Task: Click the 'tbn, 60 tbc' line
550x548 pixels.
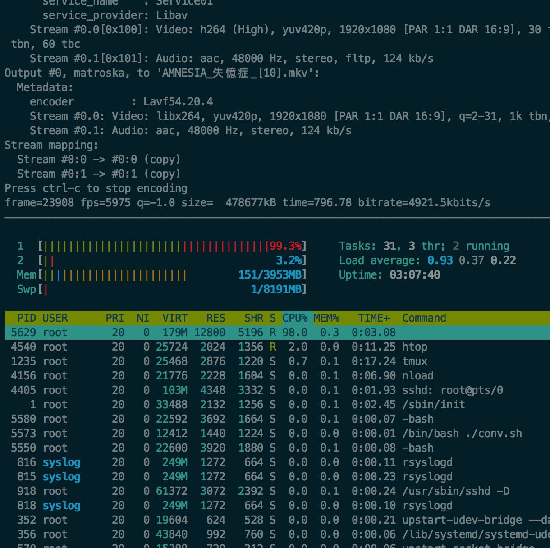Action: (x=46, y=44)
